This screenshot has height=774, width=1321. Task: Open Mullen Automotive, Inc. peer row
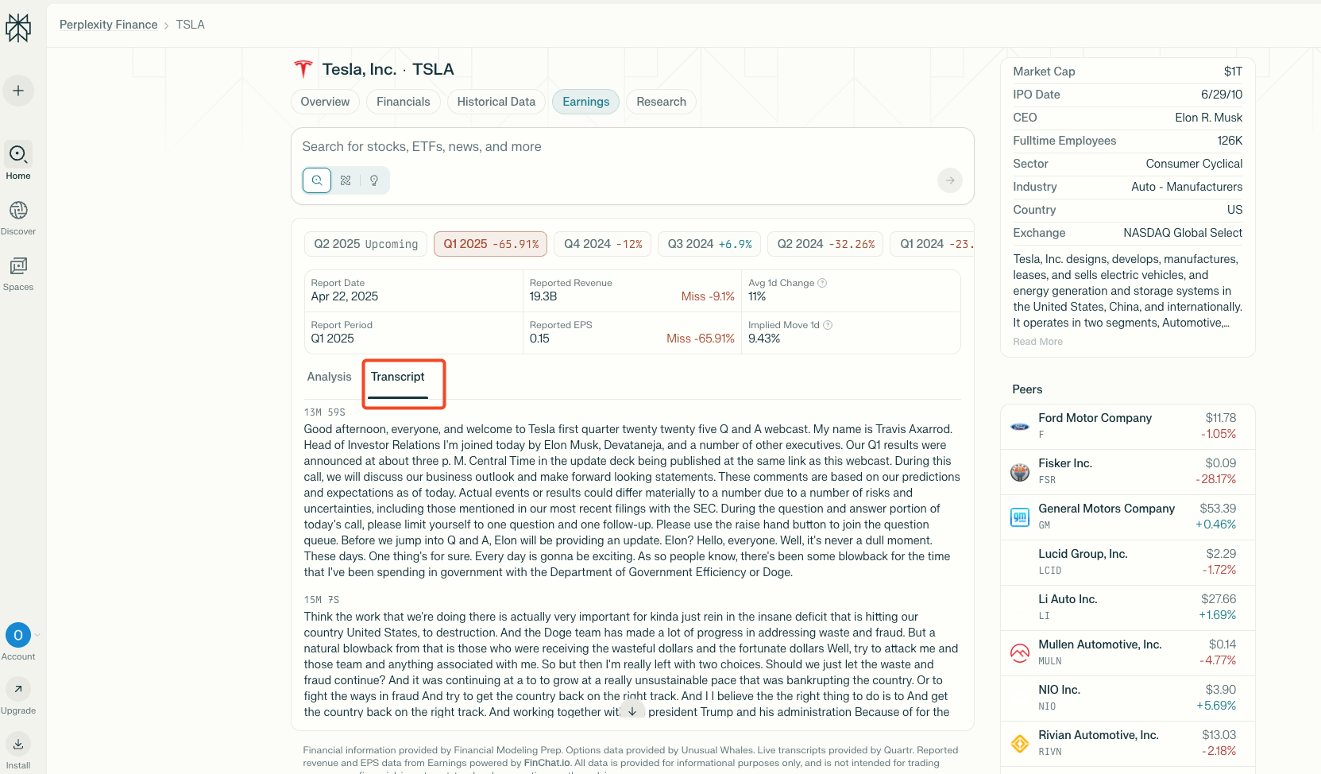click(x=1127, y=653)
